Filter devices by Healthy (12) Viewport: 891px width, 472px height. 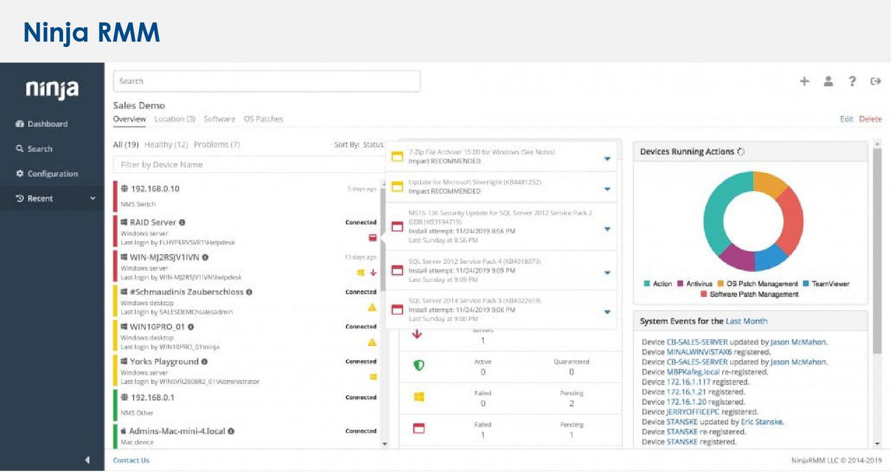[166, 144]
